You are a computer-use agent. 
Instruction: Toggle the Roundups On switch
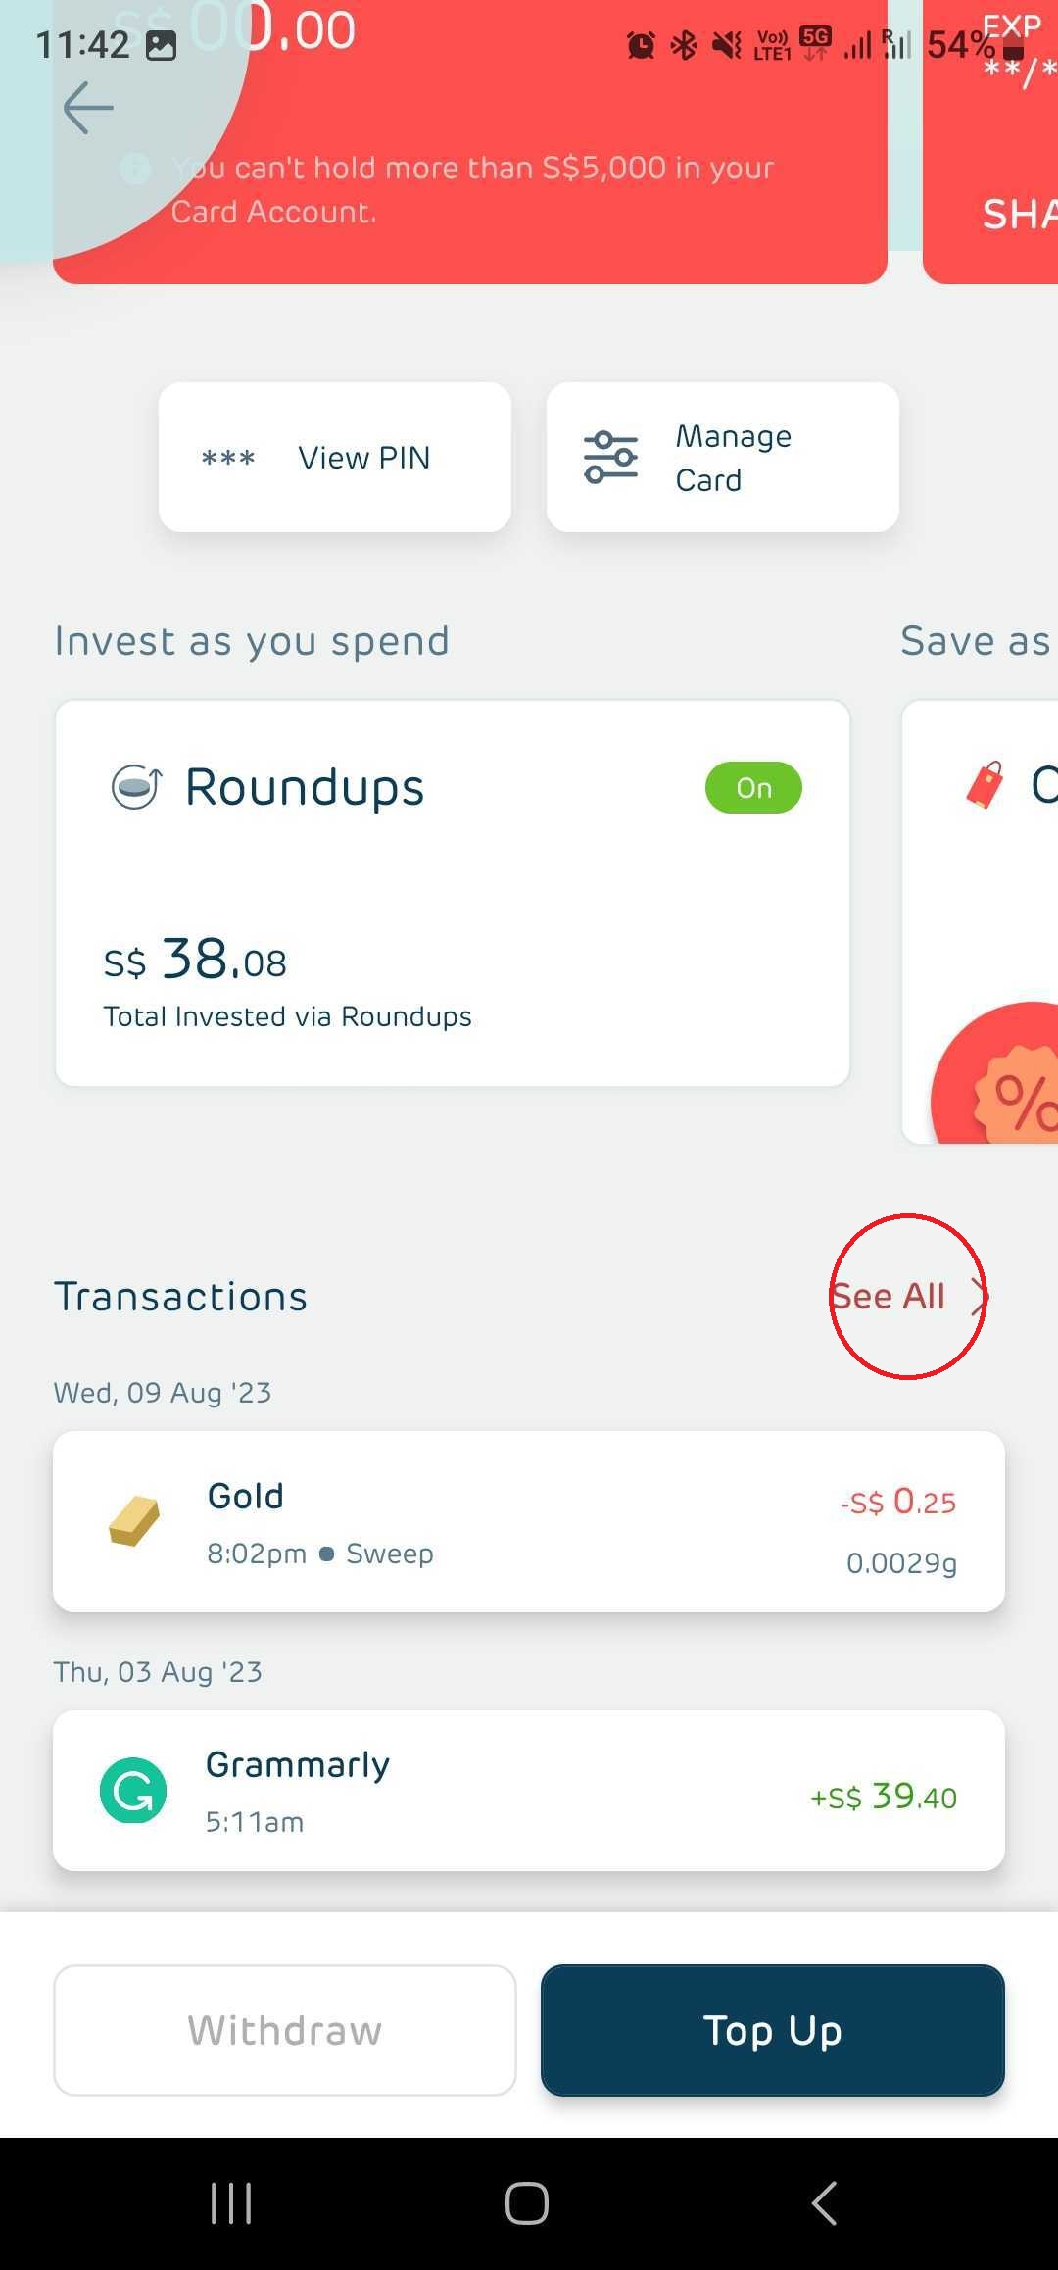click(x=753, y=788)
